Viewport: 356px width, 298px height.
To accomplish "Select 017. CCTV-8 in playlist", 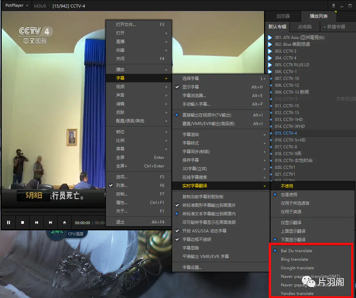I will click(x=286, y=147).
